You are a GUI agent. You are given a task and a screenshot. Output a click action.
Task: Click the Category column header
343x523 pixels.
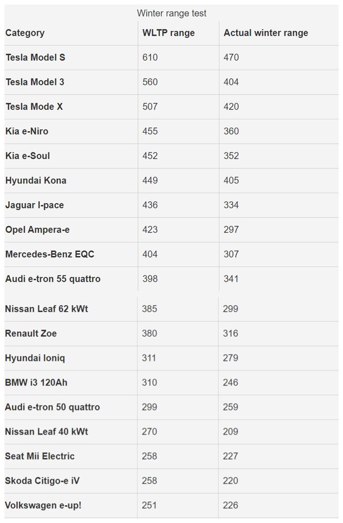click(x=25, y=33)
